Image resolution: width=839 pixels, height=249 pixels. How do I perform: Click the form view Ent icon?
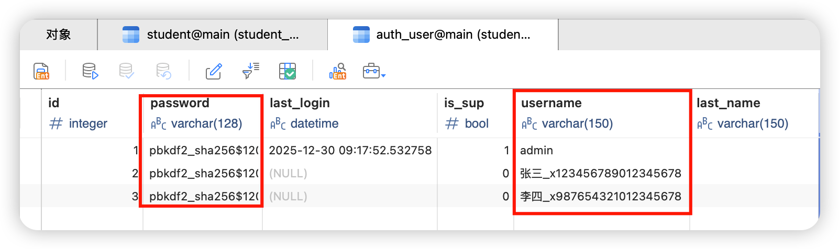pos(41,71)
